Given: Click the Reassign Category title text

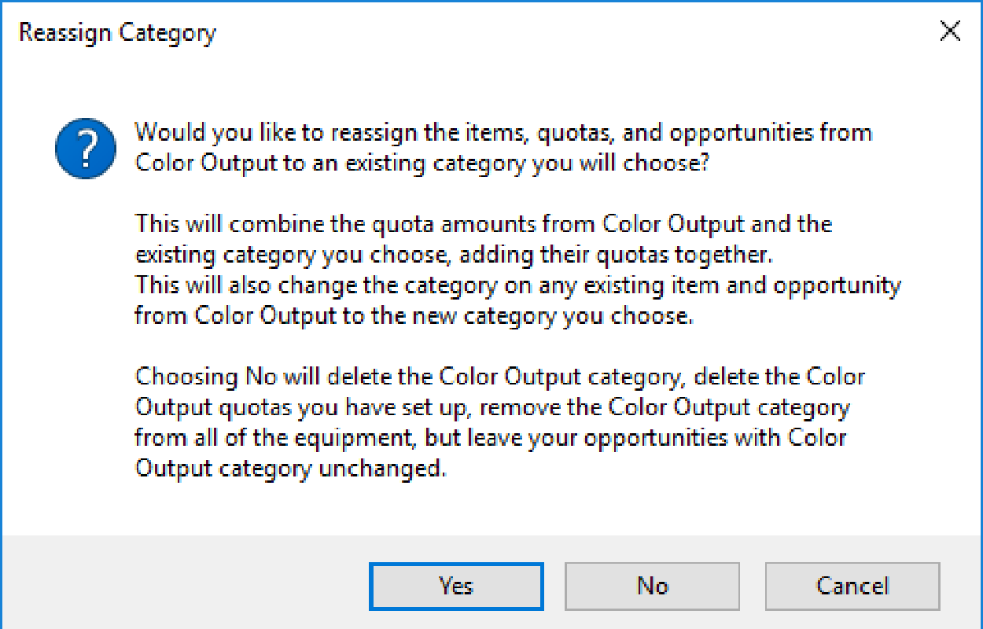Looking at the screenshot, I should click(x=117, y=33).
